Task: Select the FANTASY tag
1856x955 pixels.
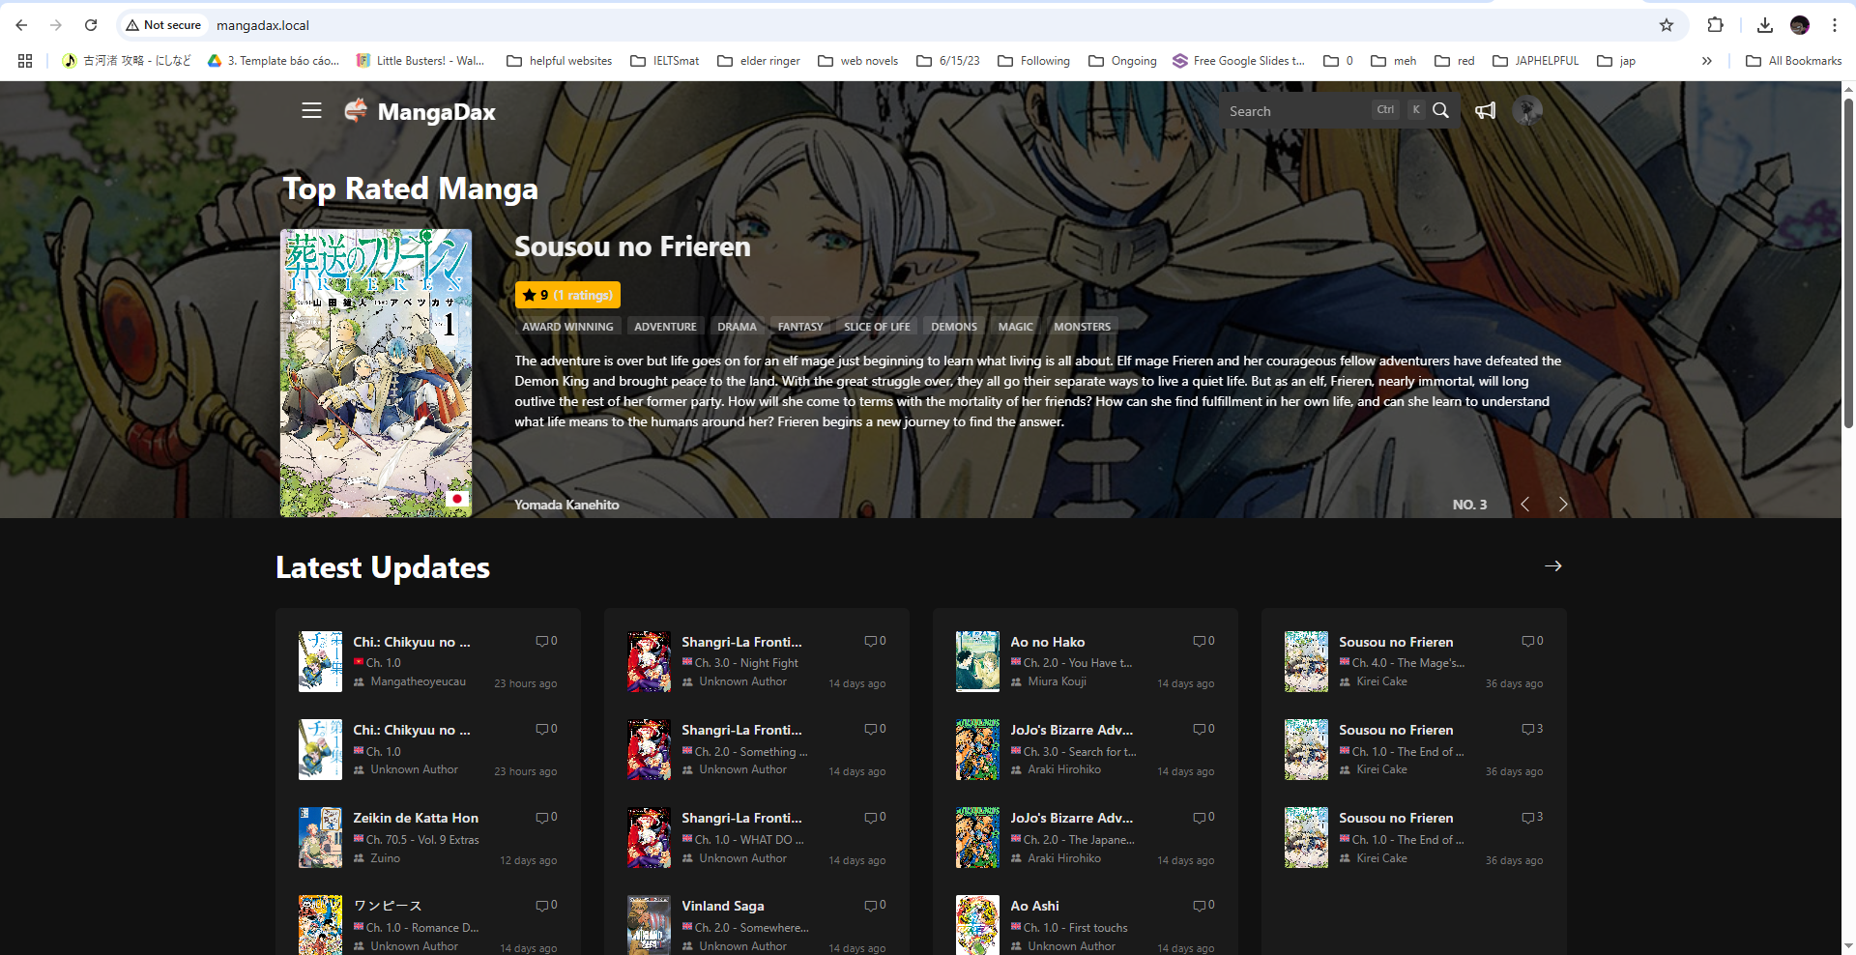Action: [800, 327]
